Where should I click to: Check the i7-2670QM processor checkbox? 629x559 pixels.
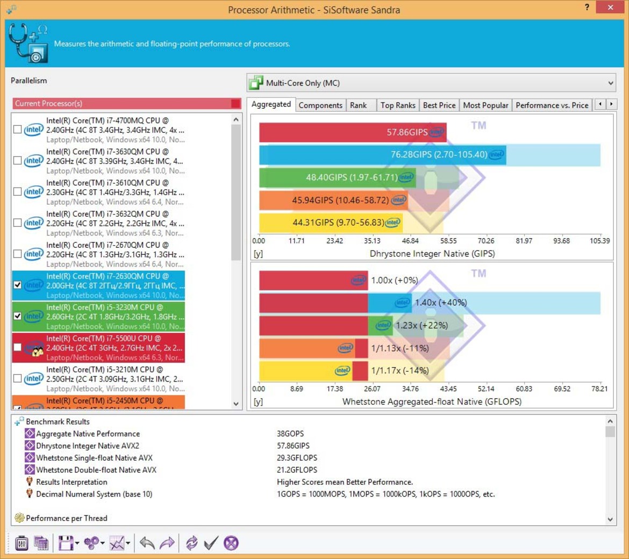[x=17, y=254]
